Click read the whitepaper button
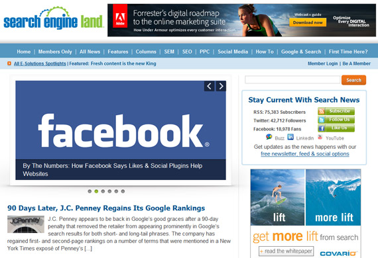The height and width of the screenshot is (258, 378). [286, 251]
